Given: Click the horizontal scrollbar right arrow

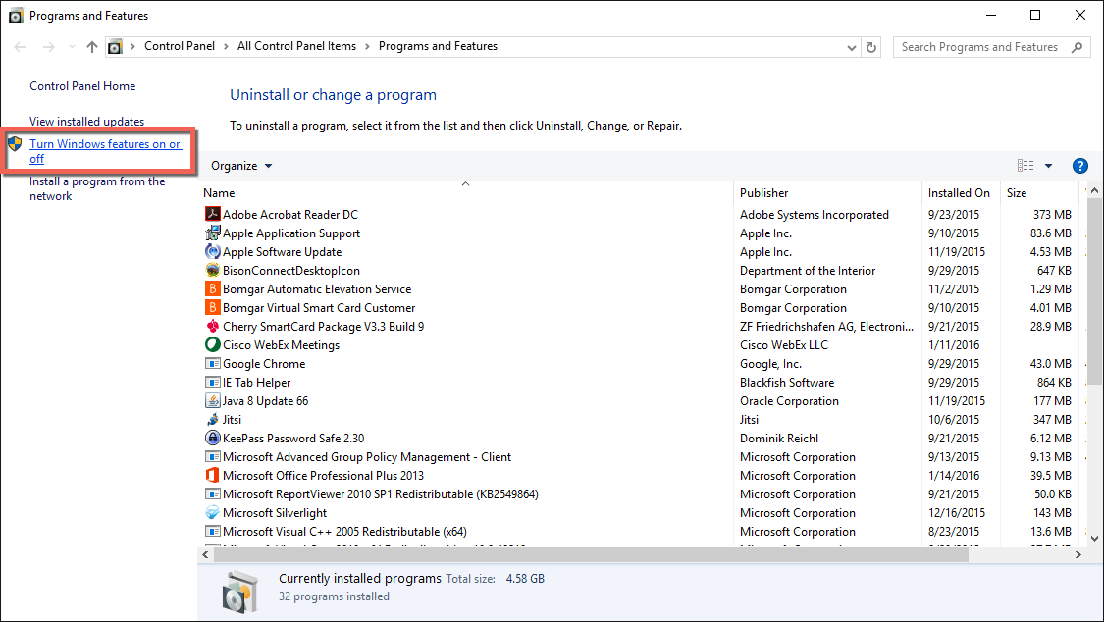Looking at the screenshot, I should coord(1078,554).
